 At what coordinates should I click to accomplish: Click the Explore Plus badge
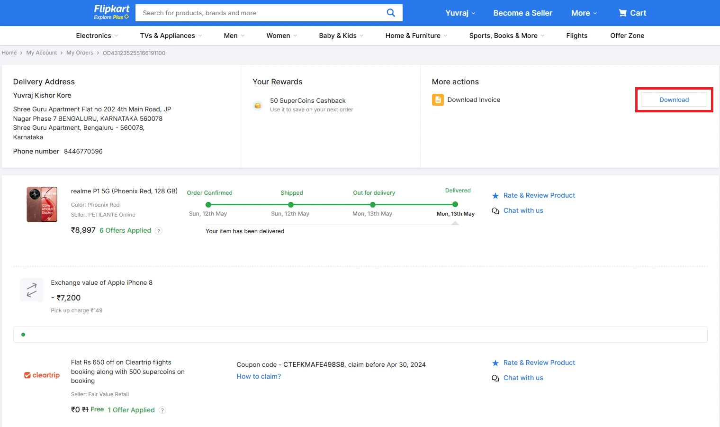coord(111,17)
